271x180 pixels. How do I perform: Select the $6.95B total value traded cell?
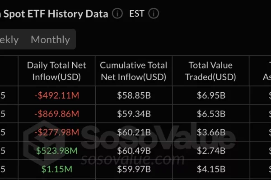(210, 95)
